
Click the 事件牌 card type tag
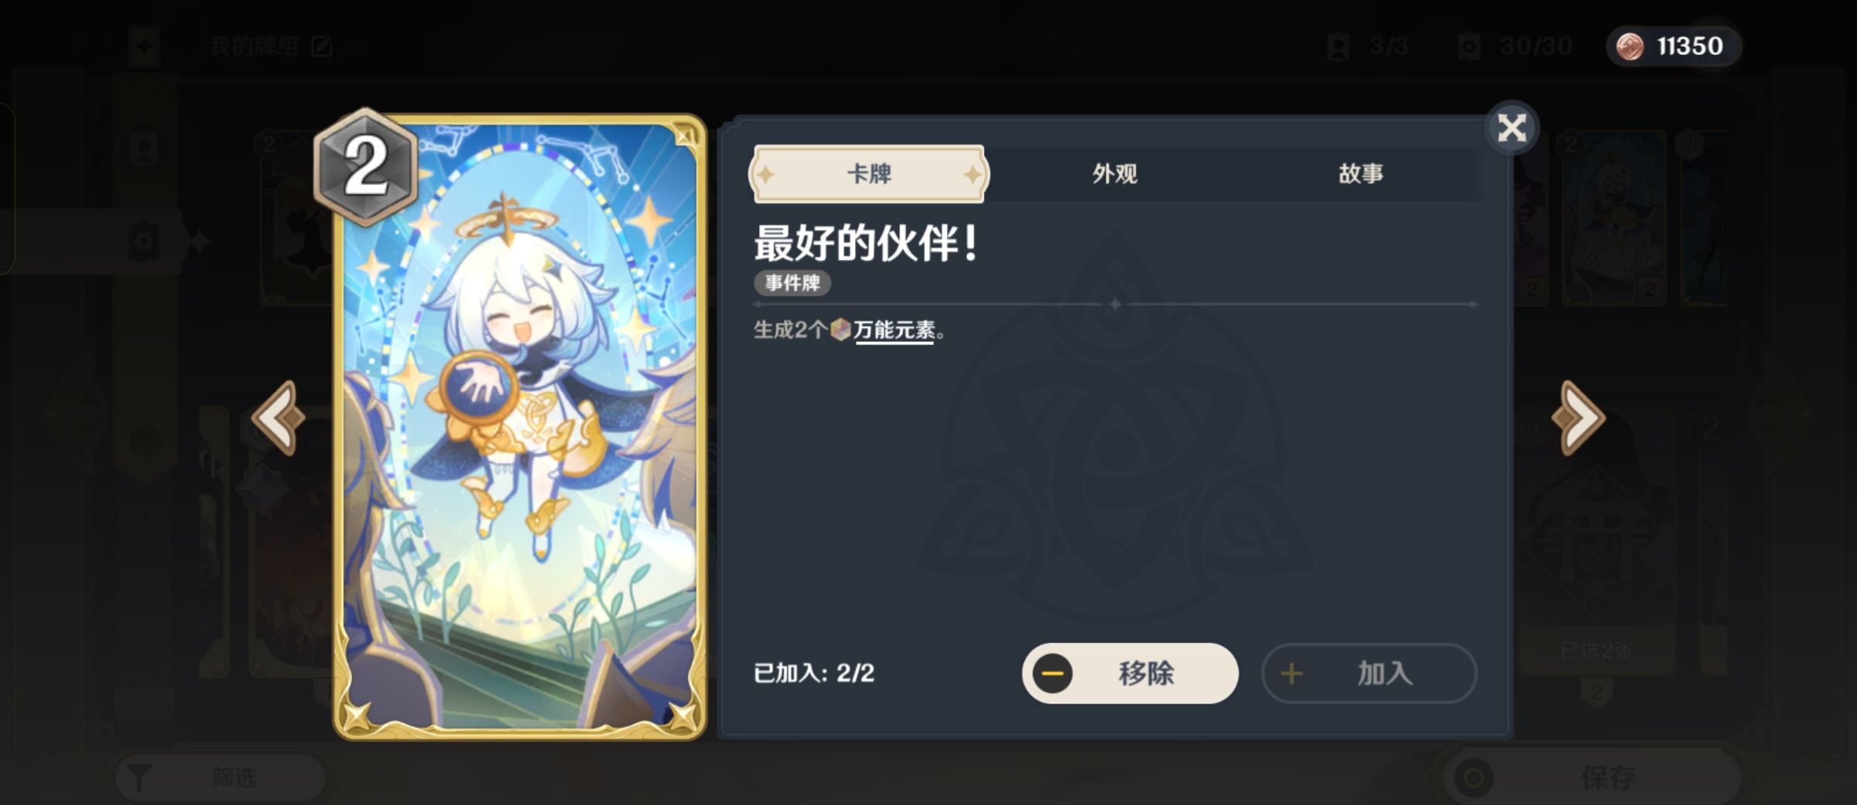(792, 283)
